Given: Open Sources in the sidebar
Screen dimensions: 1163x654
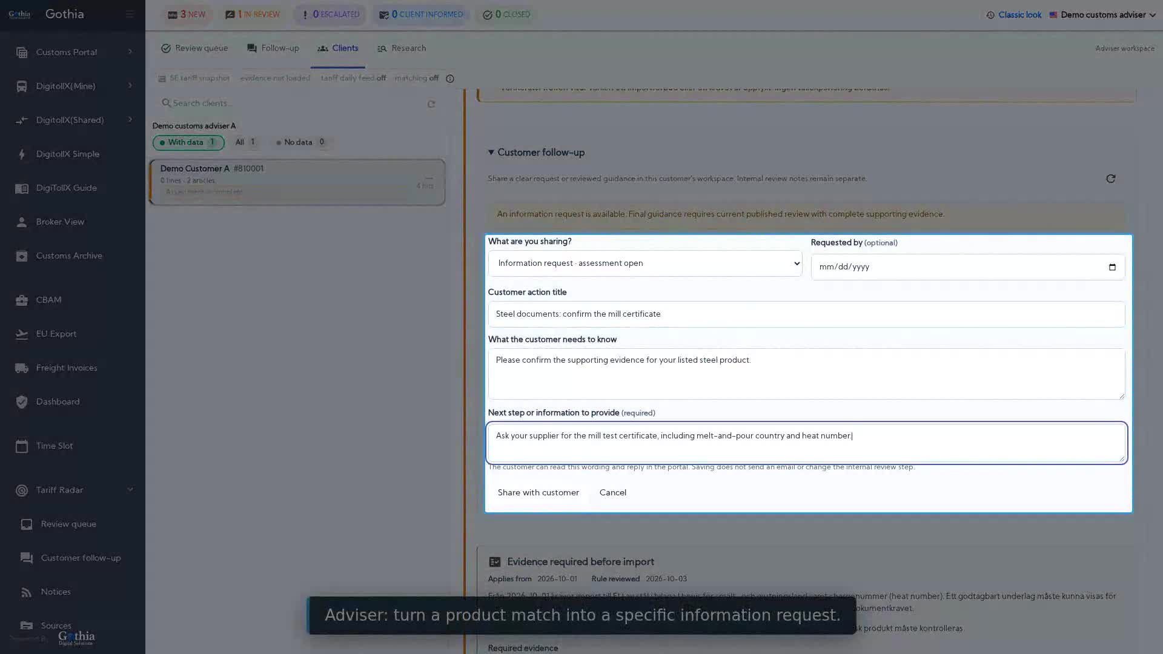Looking at the screenshot, I should point(56,626).
